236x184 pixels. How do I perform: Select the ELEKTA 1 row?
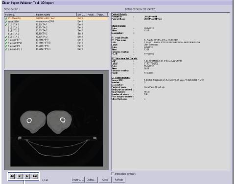click(56, 24)
